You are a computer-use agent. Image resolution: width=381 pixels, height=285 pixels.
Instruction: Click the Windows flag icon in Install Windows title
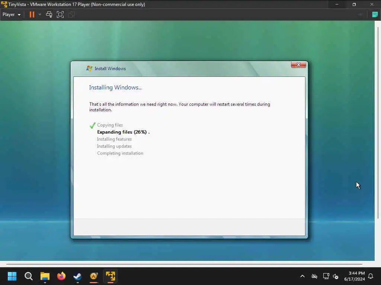click(89, 69)
